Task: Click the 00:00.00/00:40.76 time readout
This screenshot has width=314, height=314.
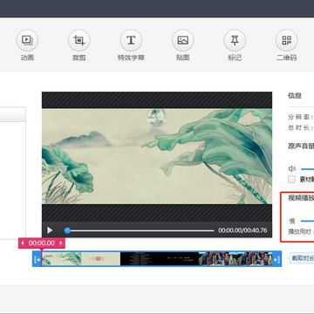Action: click(242, 230)
